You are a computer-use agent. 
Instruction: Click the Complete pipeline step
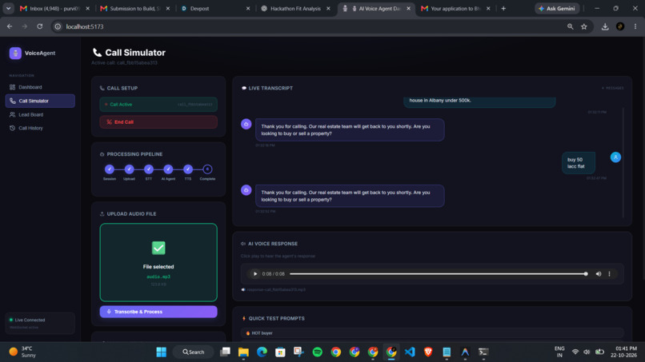[x=207, y=169]
